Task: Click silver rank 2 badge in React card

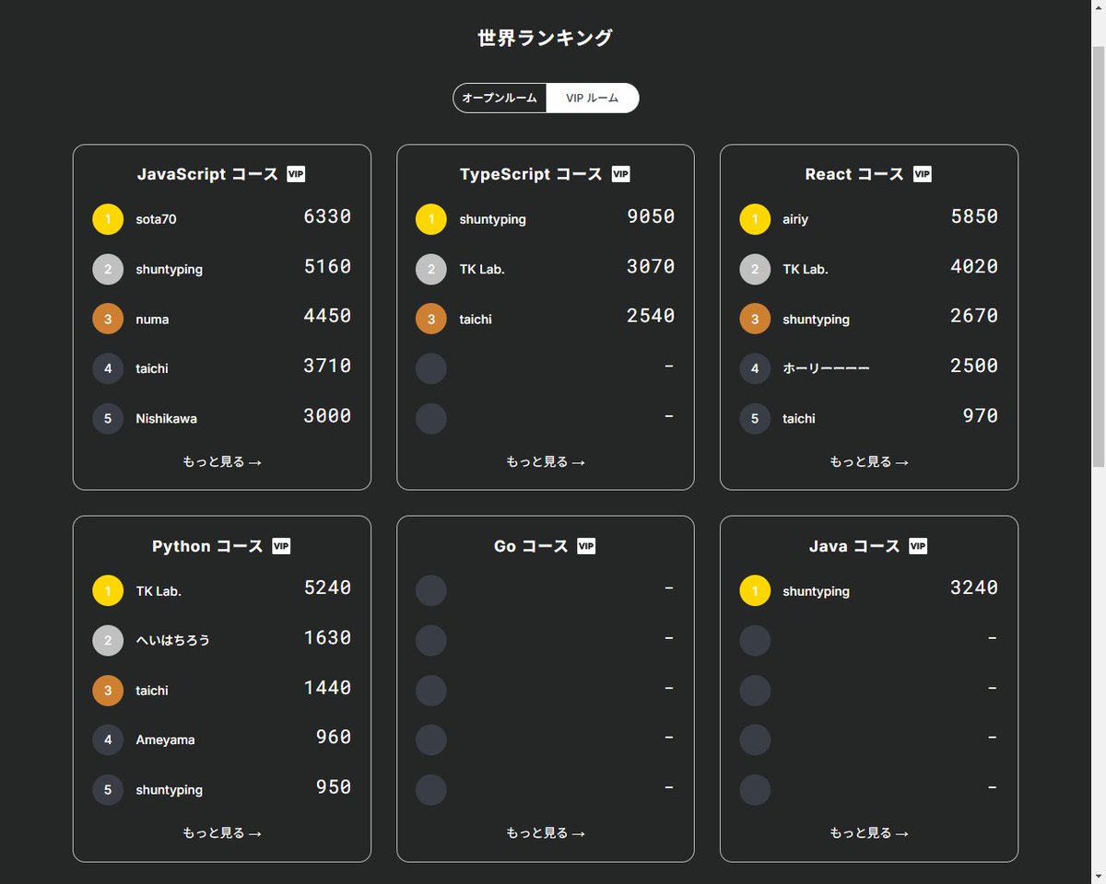Action: (755, 269)
